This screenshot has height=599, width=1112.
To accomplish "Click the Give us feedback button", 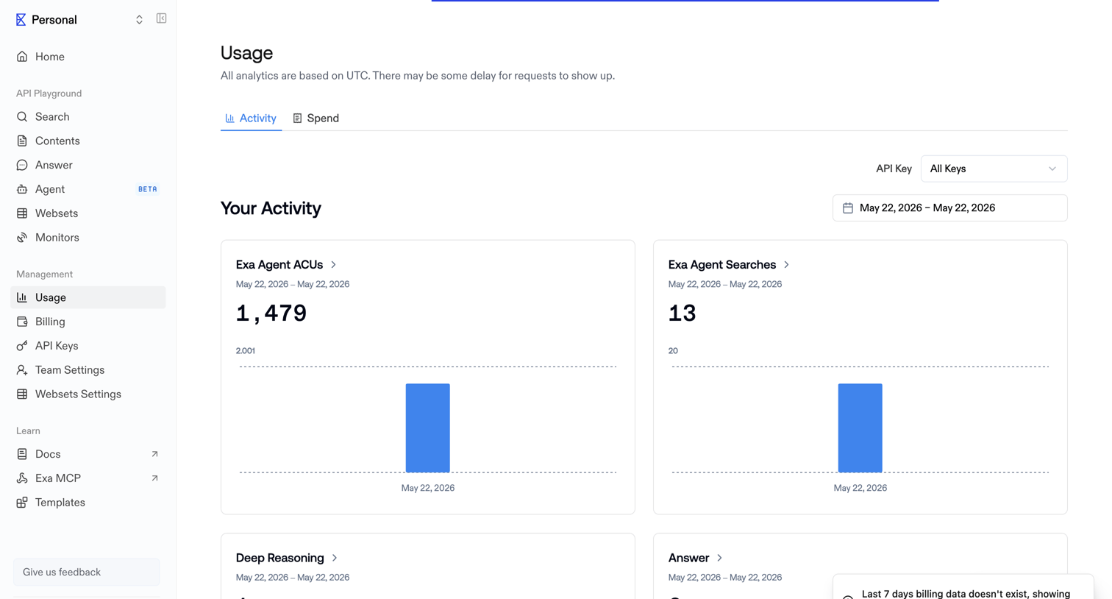I will [x=87, y=572].
